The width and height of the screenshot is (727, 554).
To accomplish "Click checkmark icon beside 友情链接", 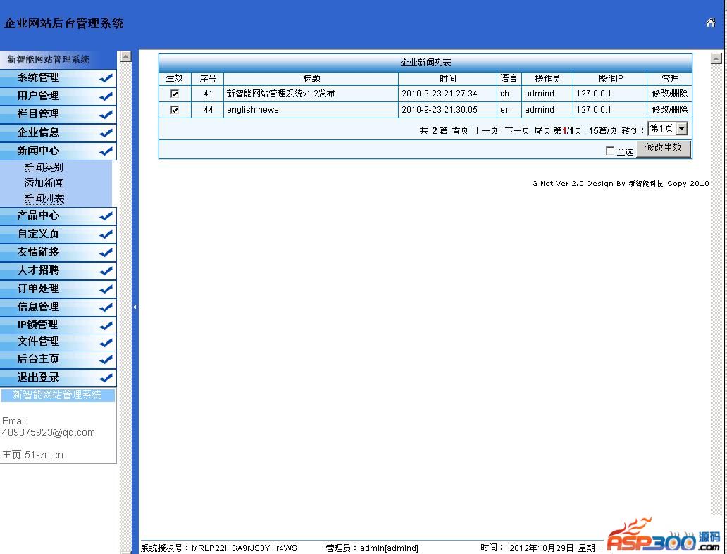I will 106,253.
